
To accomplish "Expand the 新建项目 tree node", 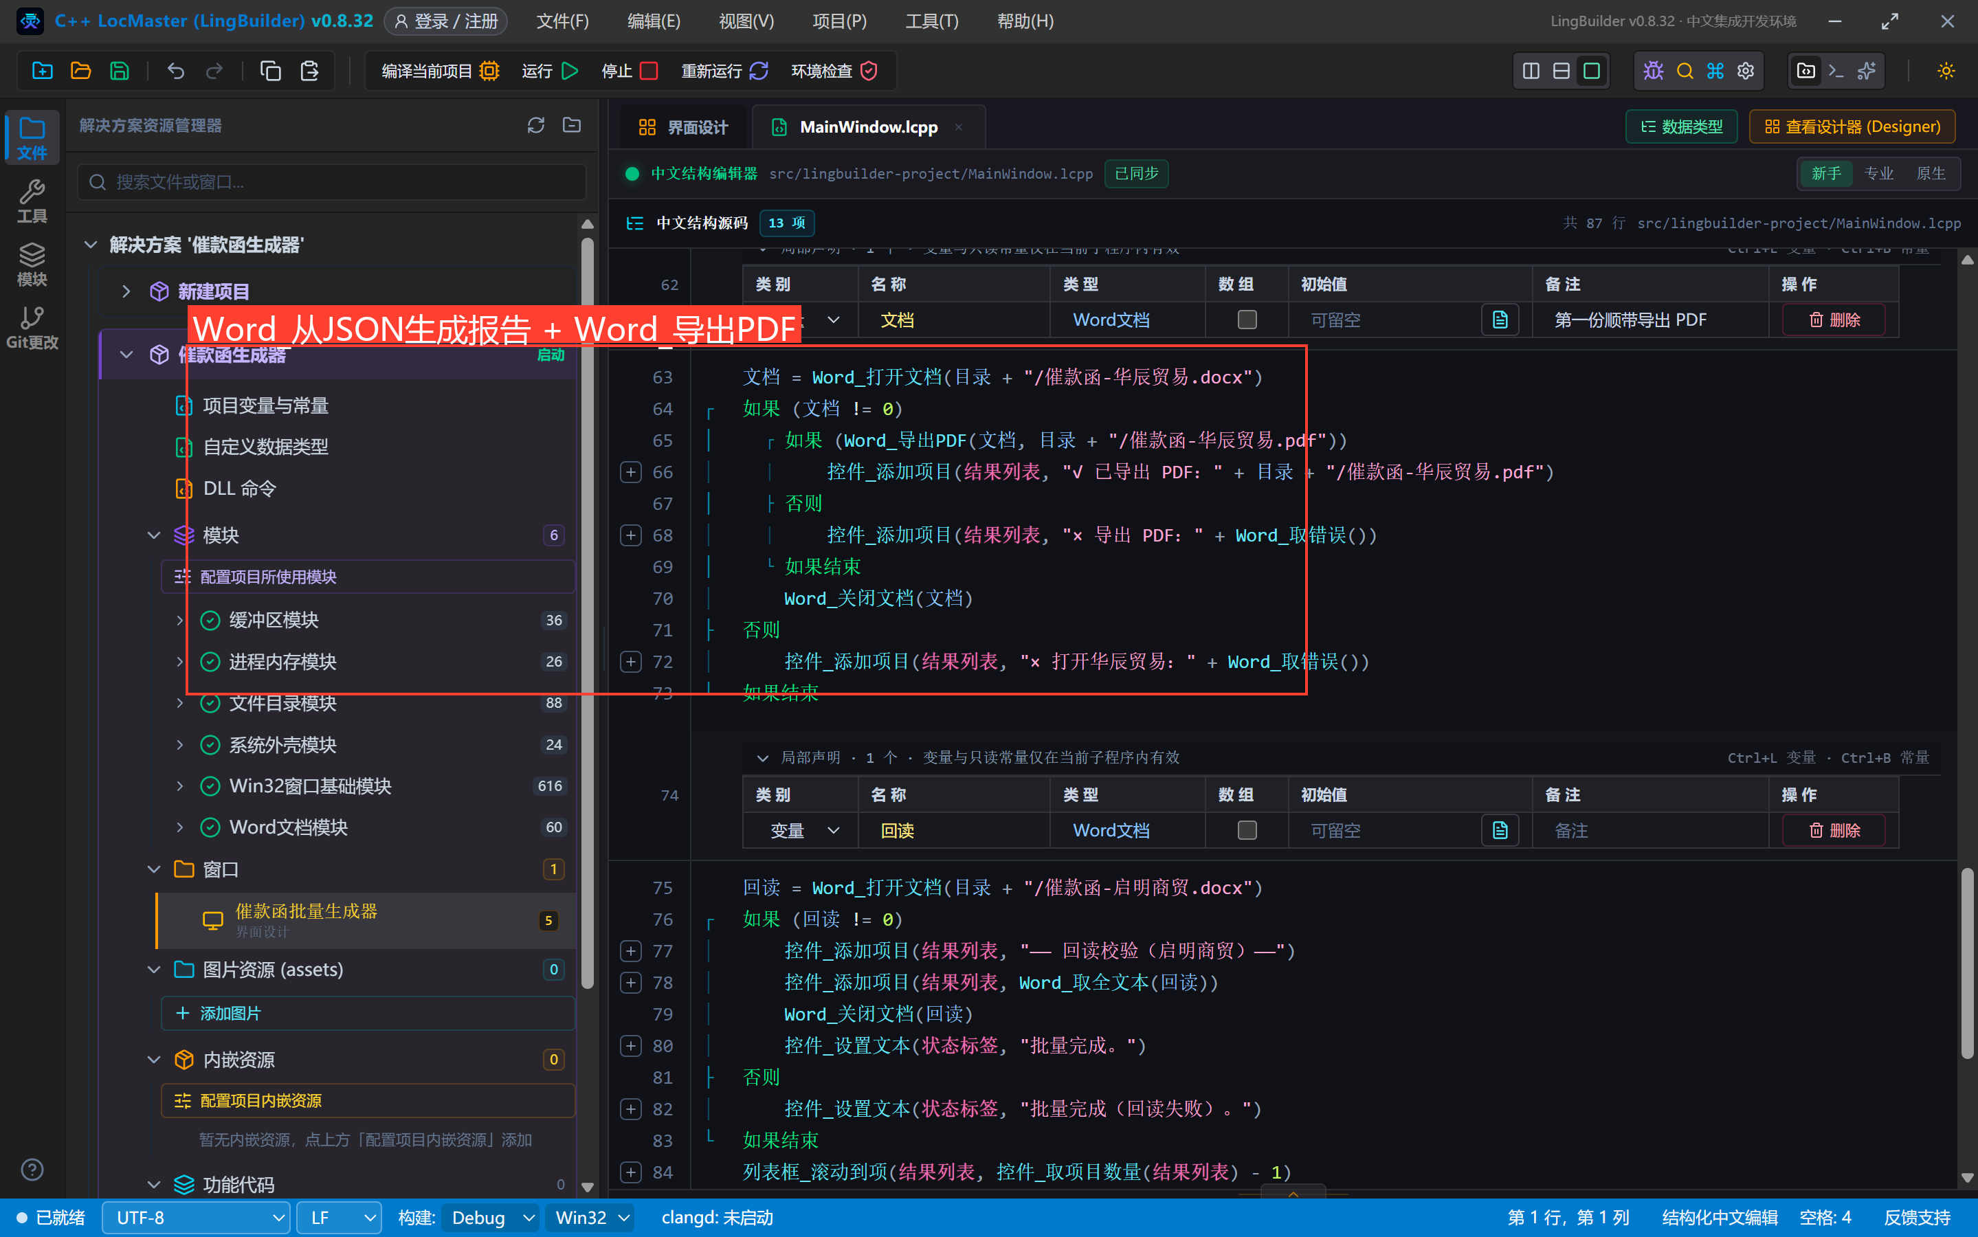I will pos(126,291).
